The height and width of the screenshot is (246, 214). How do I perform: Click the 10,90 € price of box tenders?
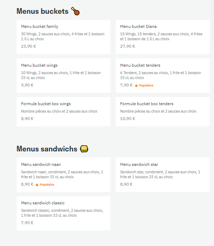click(128, 119)
